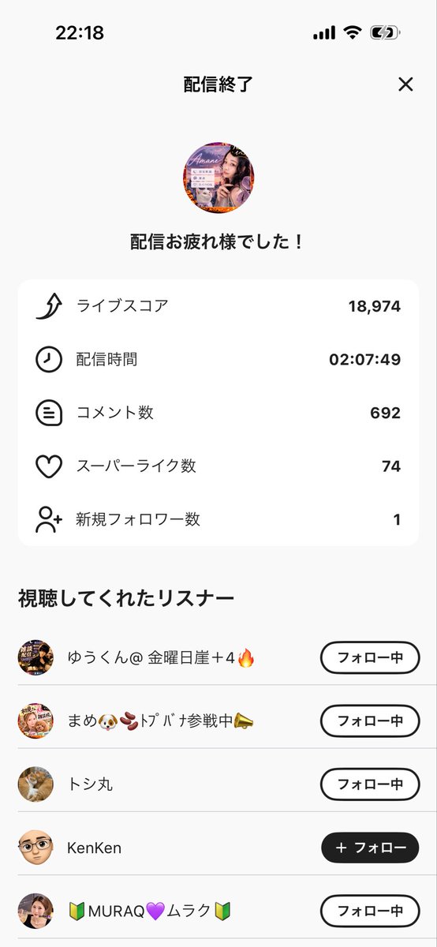Tap the clock icon beside 配信時間

point(49,359)
